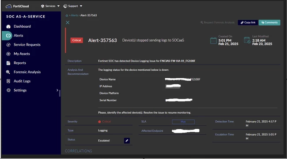
Task: Click the Last Modified calendar icon
Action: coord(247,40)
